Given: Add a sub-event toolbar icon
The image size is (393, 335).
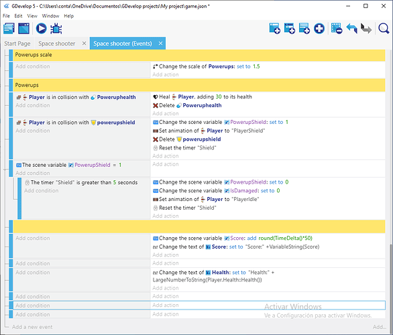Looking at the screenshot, I should 289,29.
